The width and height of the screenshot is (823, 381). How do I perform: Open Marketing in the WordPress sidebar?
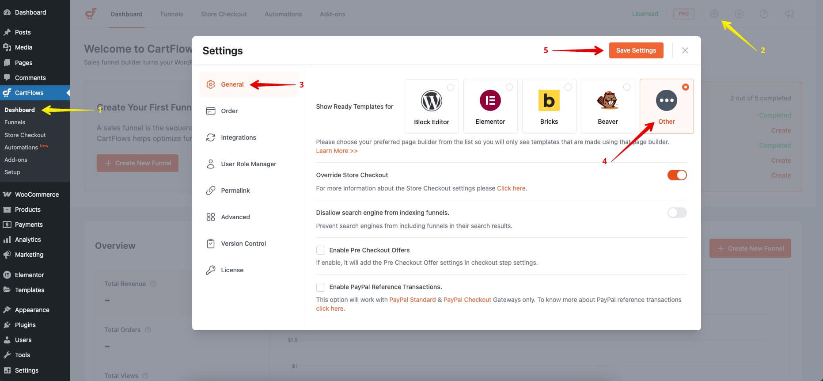(x=35, y=255)
